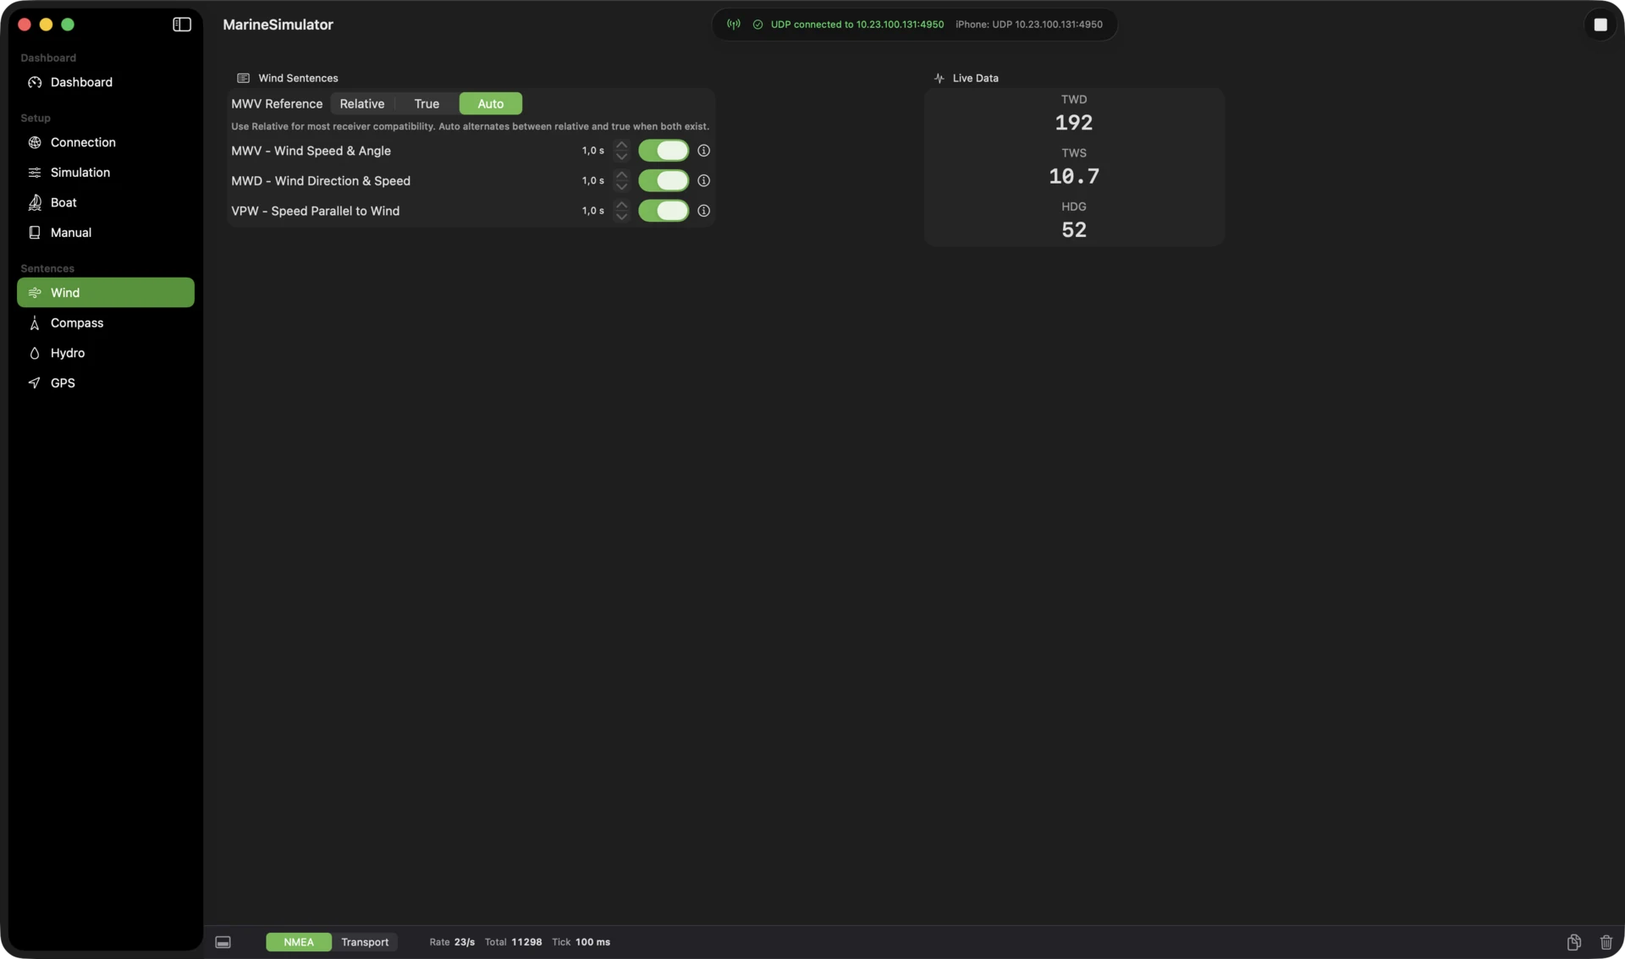Image resolution: width=1625 pixels, height=959 pixels.
Task: Set MWV Reference to Auto
Action: click(491, 103)
